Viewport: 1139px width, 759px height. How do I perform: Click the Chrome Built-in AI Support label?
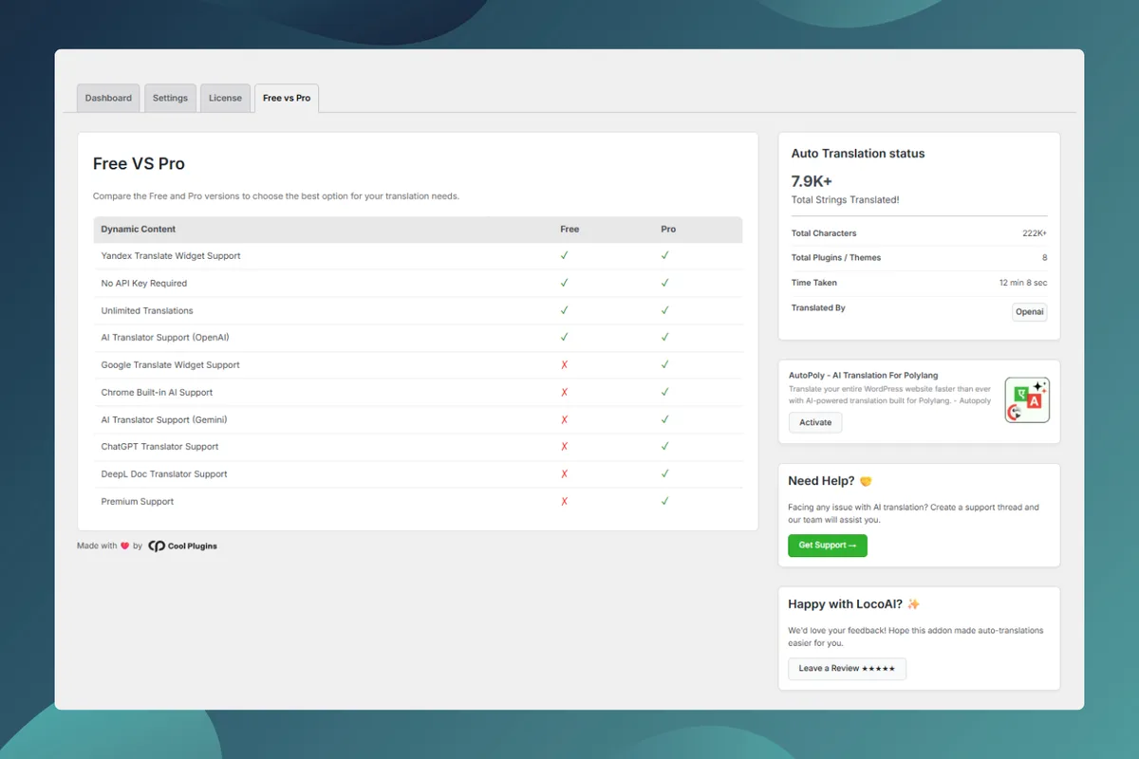[157, 392]
